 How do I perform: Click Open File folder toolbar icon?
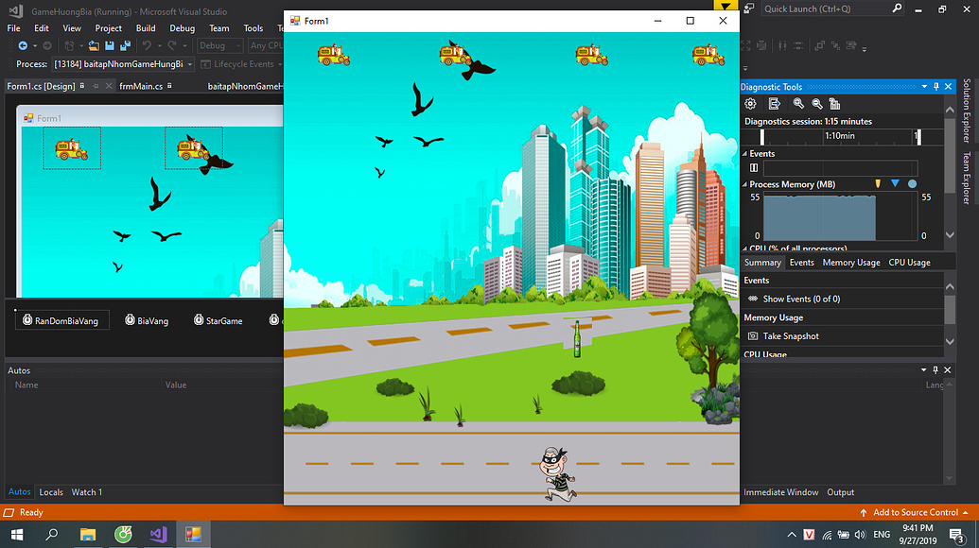click(95, 45)
